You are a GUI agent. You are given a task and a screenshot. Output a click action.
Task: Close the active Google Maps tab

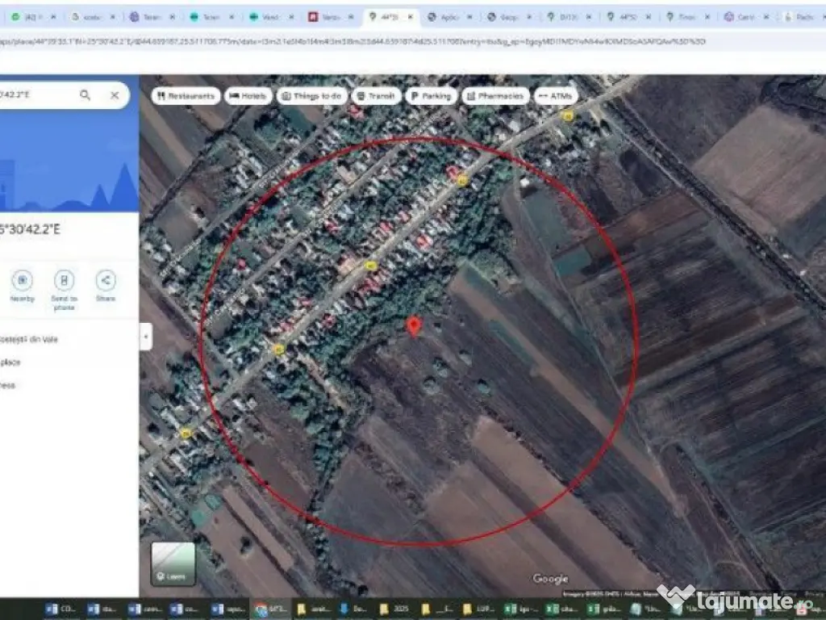tap(410, 16)
